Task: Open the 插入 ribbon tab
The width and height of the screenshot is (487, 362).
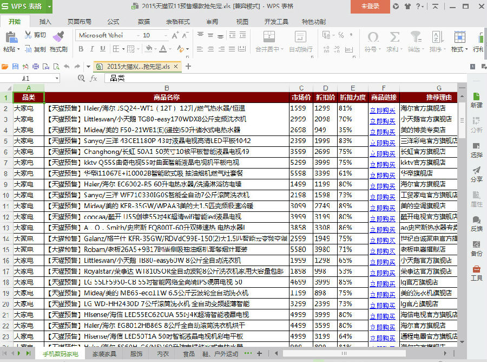Action: (45, 22)
